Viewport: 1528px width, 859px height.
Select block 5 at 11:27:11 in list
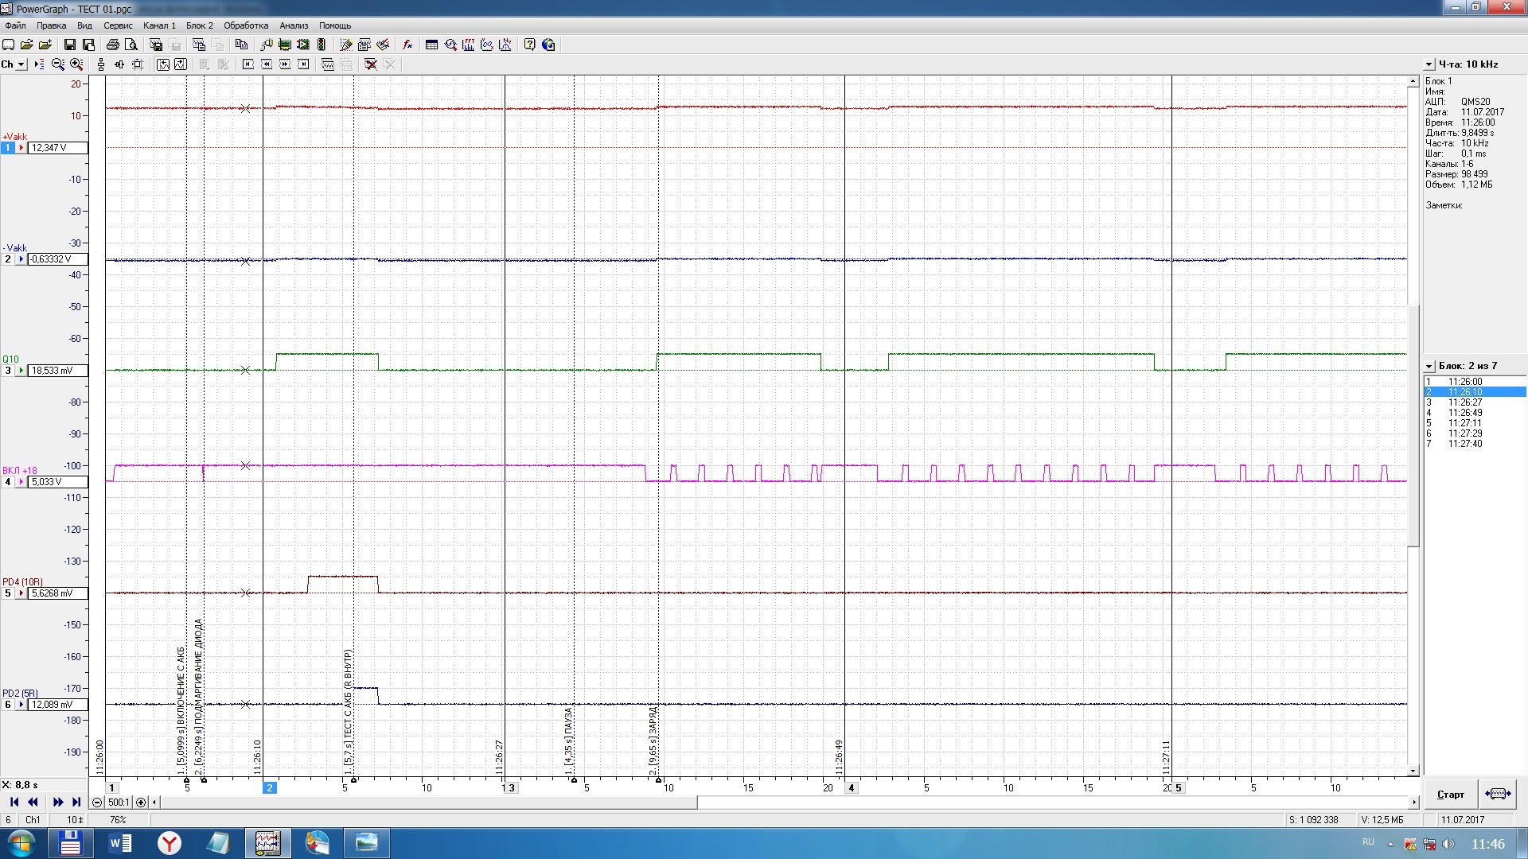[1464, 423]
